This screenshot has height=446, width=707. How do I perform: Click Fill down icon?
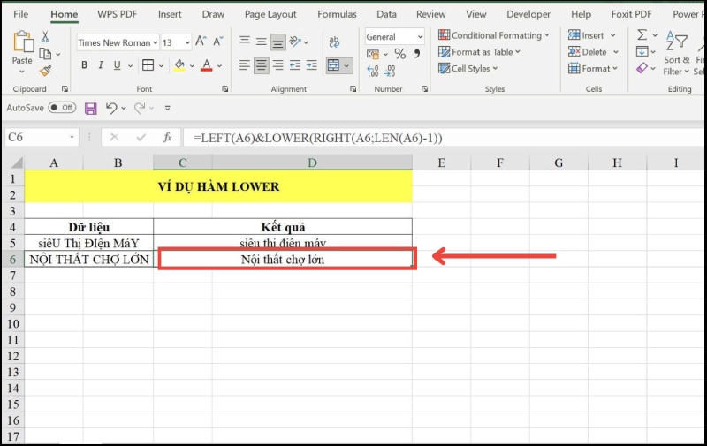pos(642,51)
